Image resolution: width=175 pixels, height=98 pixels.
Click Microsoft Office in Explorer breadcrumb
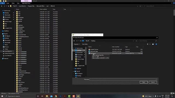[x=40, y=6]
